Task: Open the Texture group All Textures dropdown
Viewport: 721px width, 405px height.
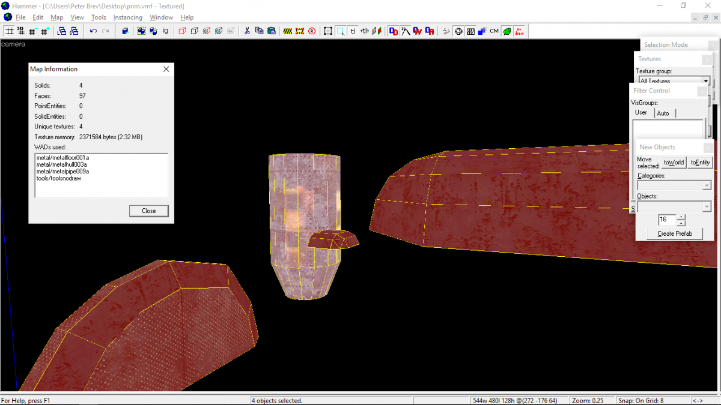Action: 707,80
